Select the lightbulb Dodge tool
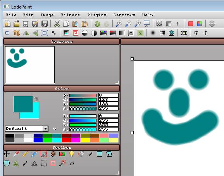 pyautogui.click(x=71, y=154)
